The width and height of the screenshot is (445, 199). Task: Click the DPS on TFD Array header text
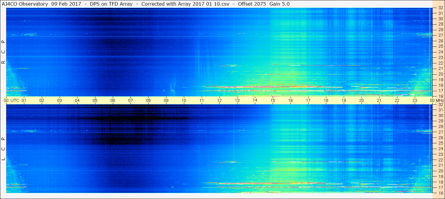tap(111, 4)
